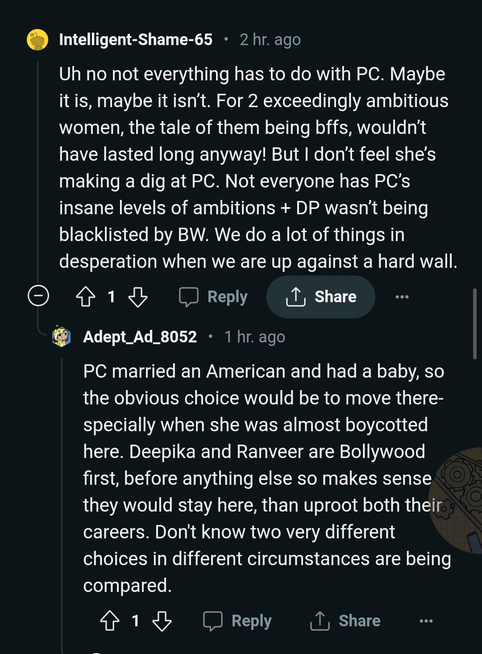Open more options for Intelligent-Shame-65's comment
This screenshot has height=654, width=482.
(402, 297)
